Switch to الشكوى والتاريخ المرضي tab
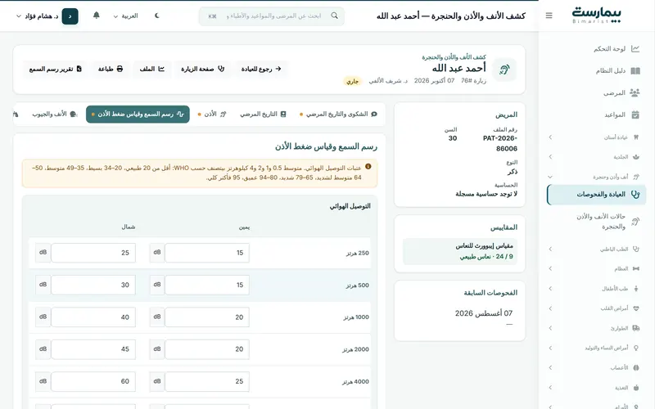Viewport: 655px width, 409px height. 338,114
